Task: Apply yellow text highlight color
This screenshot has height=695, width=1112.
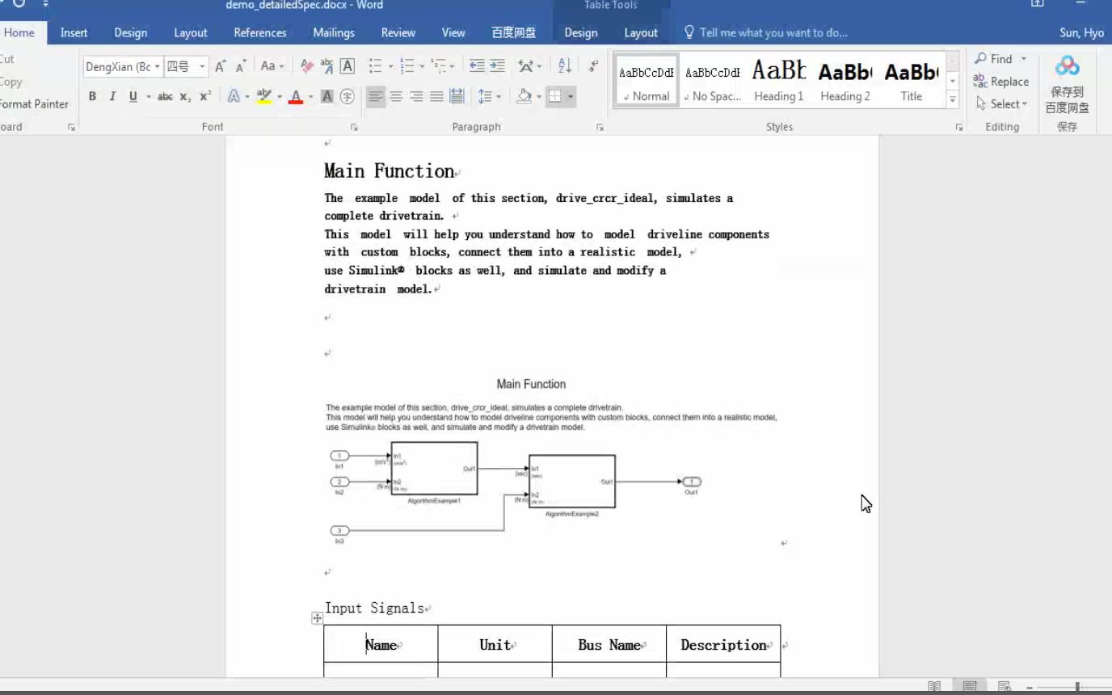Action: click(x=264, y=96)
